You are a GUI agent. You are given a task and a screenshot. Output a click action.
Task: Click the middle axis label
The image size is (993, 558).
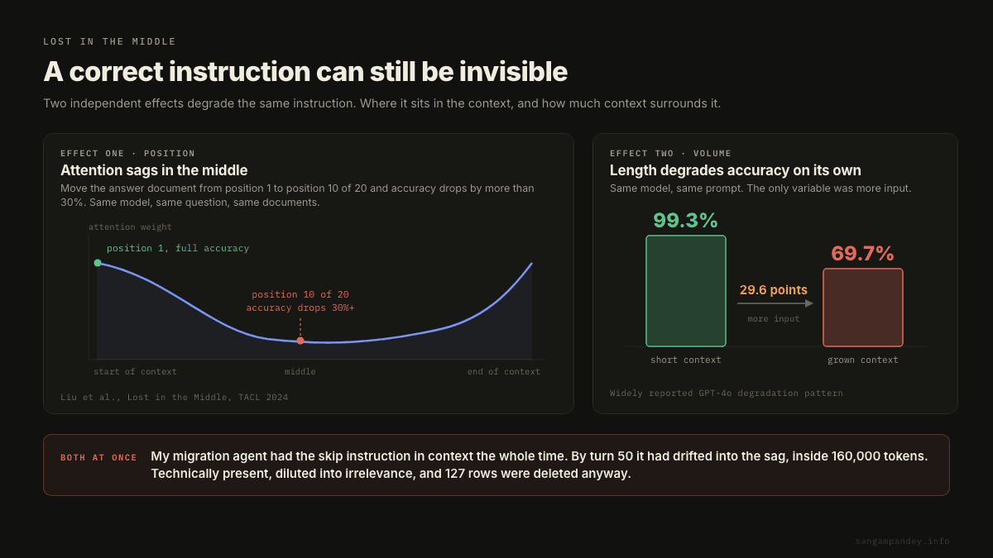[300, 372]
